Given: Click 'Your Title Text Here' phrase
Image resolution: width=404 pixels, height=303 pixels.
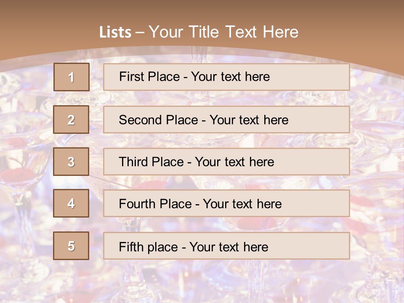Looking at the screenshot, I should tap(223, 32).
